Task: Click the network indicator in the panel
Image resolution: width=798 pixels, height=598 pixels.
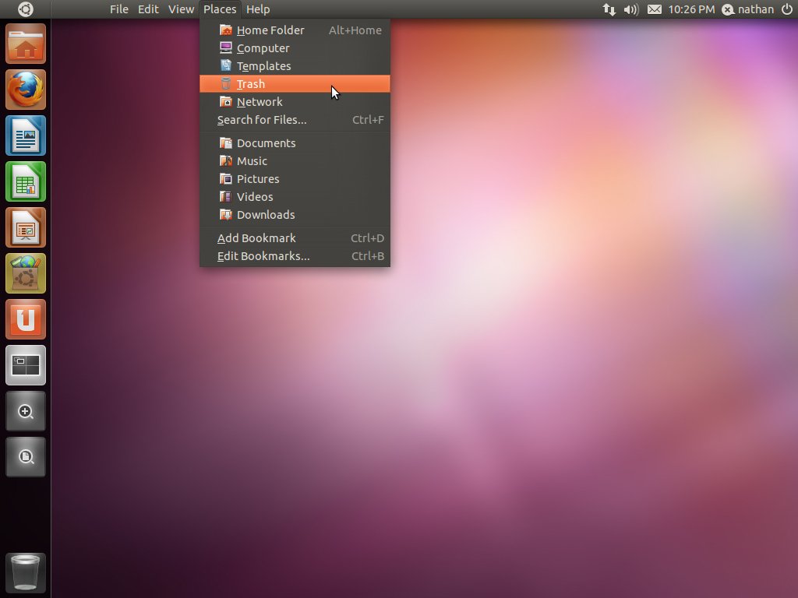Action: coord(609,9)
